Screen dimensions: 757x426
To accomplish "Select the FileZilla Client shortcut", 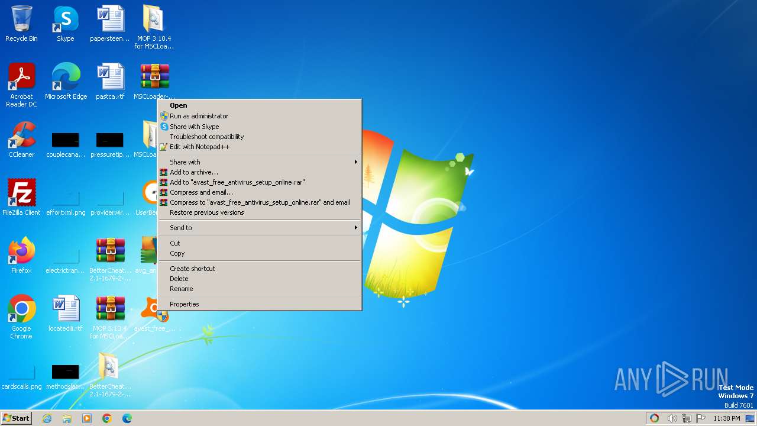I will click(x=21, y=198).
